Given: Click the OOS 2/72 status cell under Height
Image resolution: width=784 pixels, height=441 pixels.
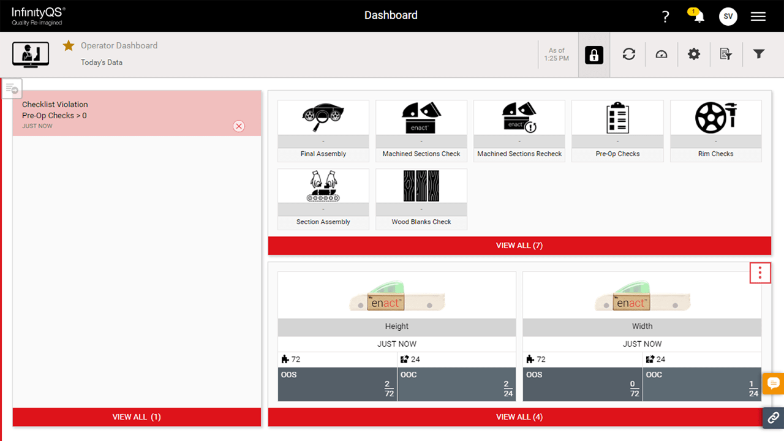Looking at the screenshot, I should (337, 383).
